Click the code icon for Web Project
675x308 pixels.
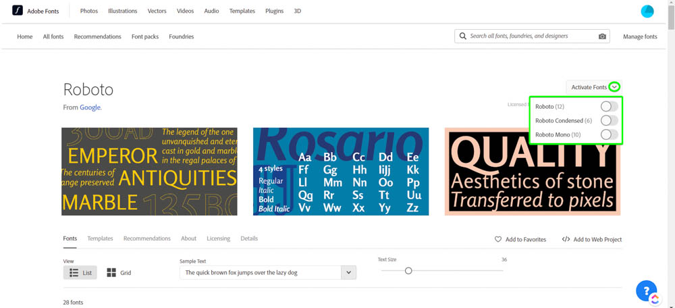click(566, 239)
